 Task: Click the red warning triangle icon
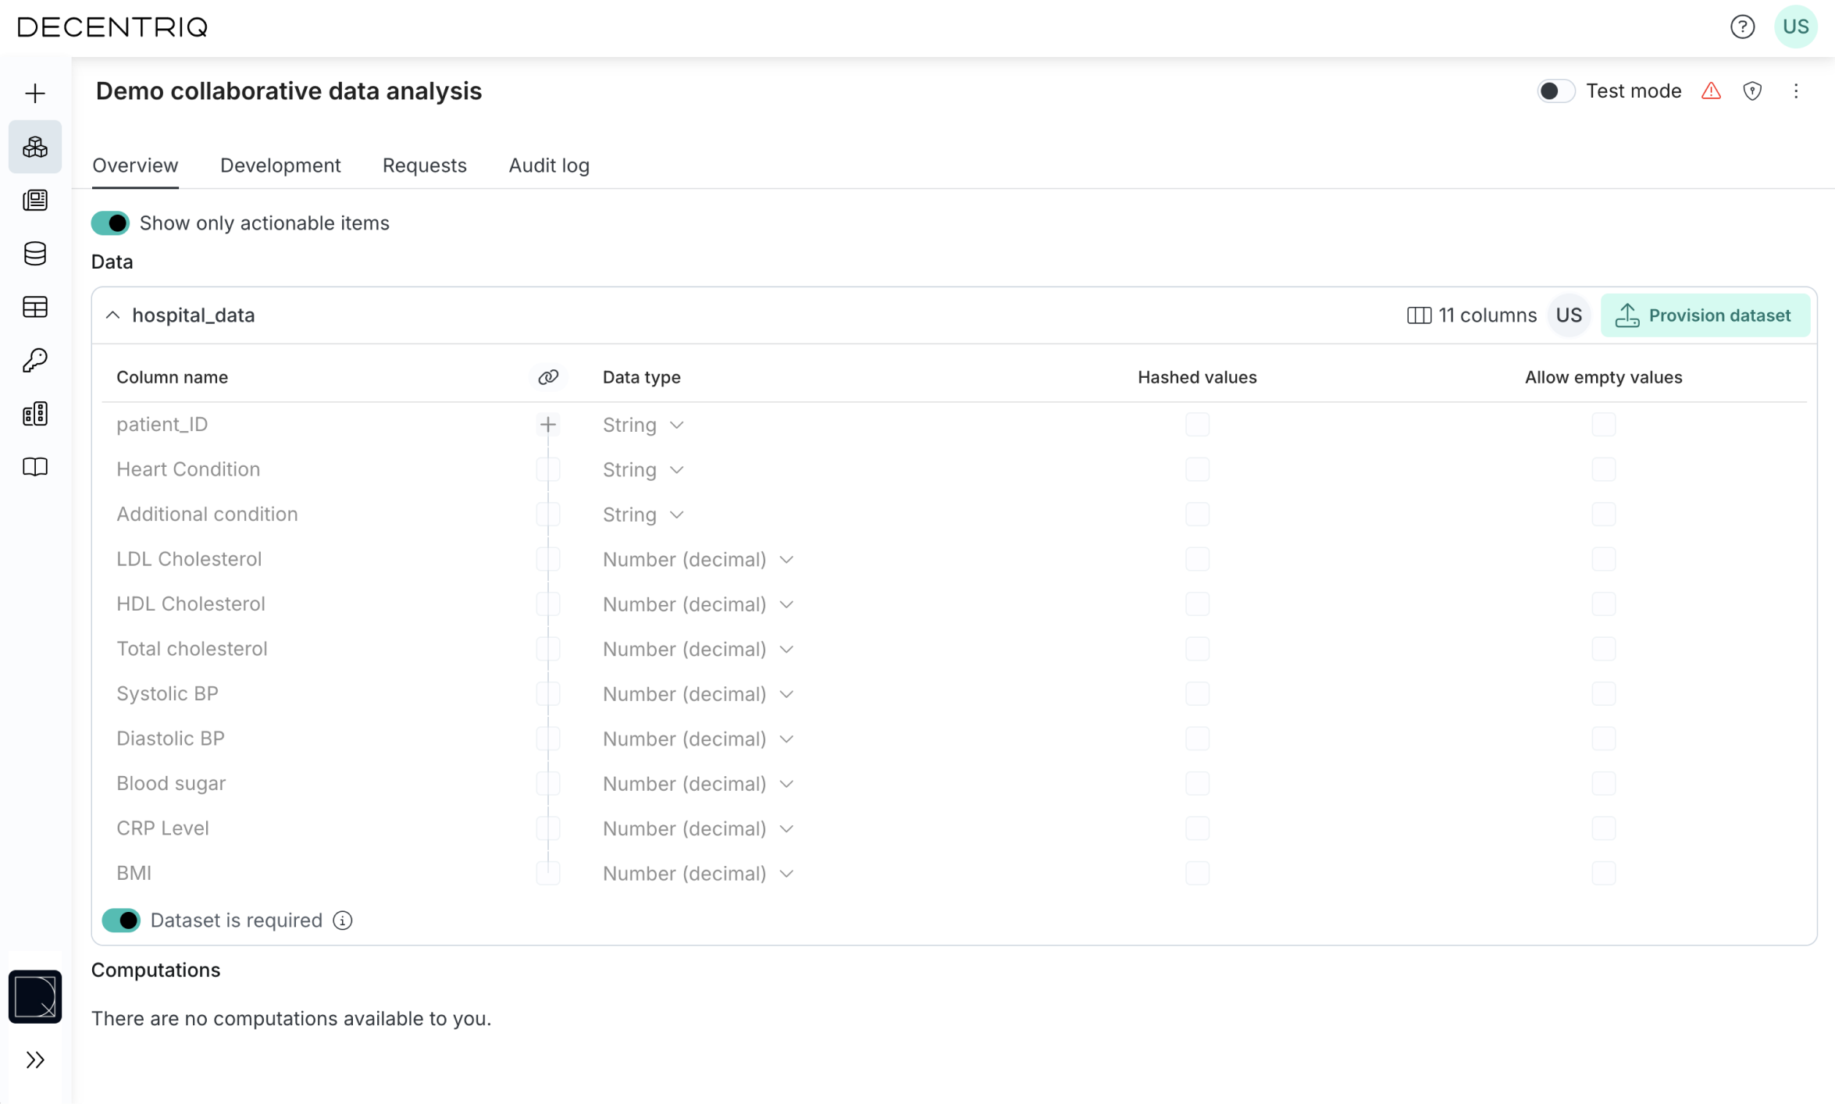[1711, 91]
